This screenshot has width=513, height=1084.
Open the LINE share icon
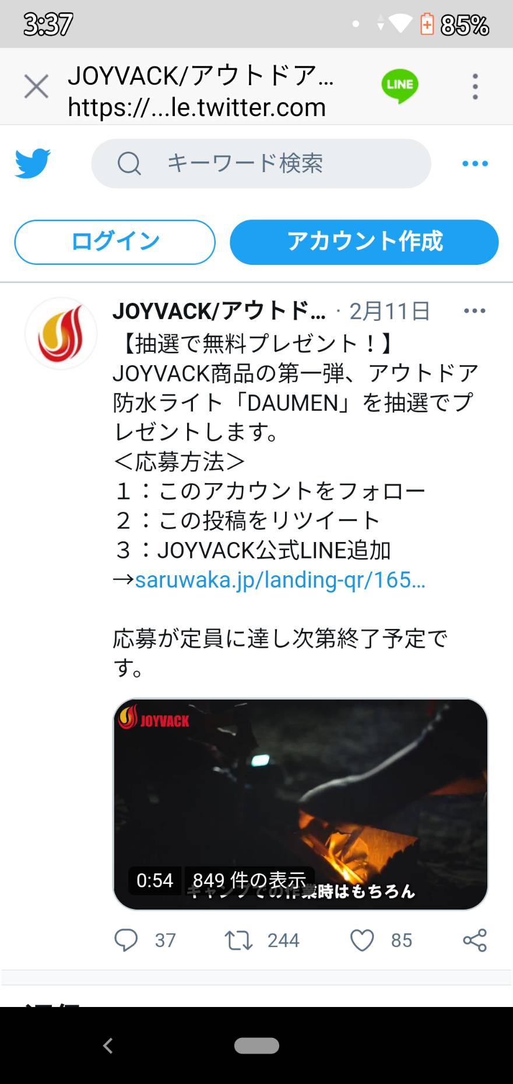400,86
